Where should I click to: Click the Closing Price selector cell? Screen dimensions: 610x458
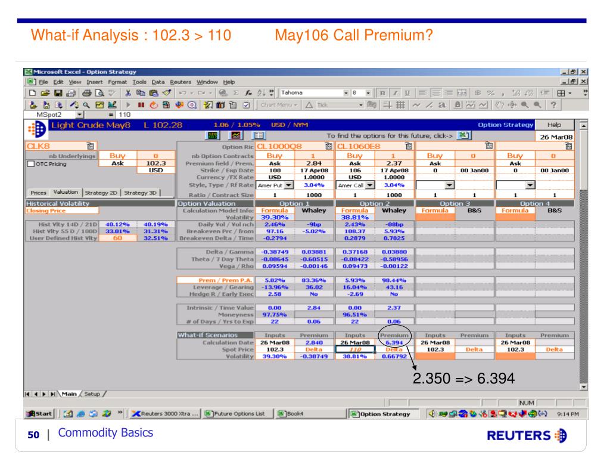[62, 211]
